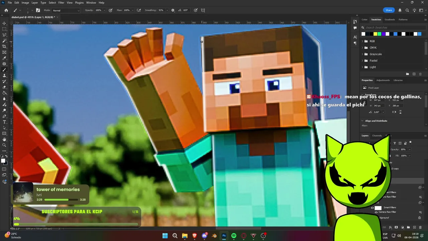Click the foreground color box

tap(3, 161)
